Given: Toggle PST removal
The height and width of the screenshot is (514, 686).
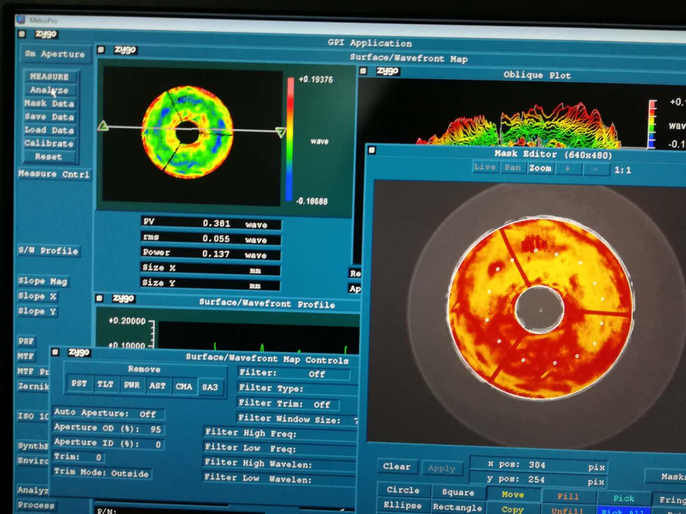Looking at the screenshot, I should (x=79, y=384).
